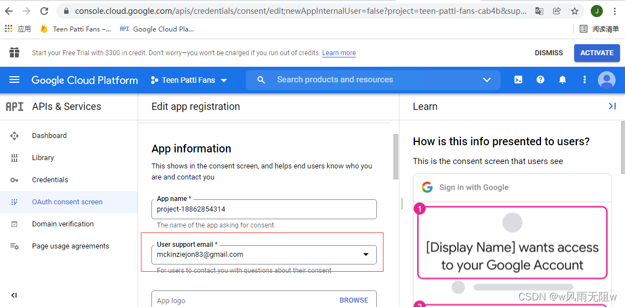Open the Learn more link
625x307 pixels.
(339, 53)
